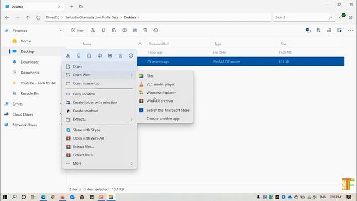Choose Copy location from context menu
The width and height of the screenshot is (357, 201).
tap(99, 94)
